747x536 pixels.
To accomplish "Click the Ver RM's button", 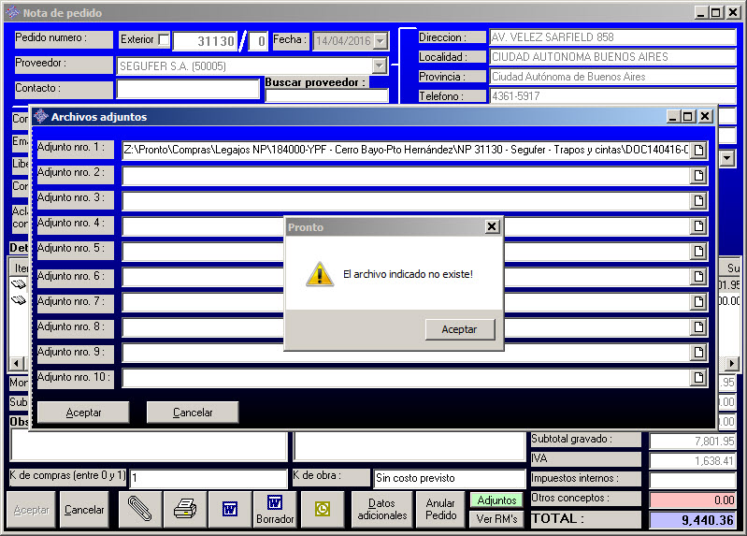I will (496, 518).
